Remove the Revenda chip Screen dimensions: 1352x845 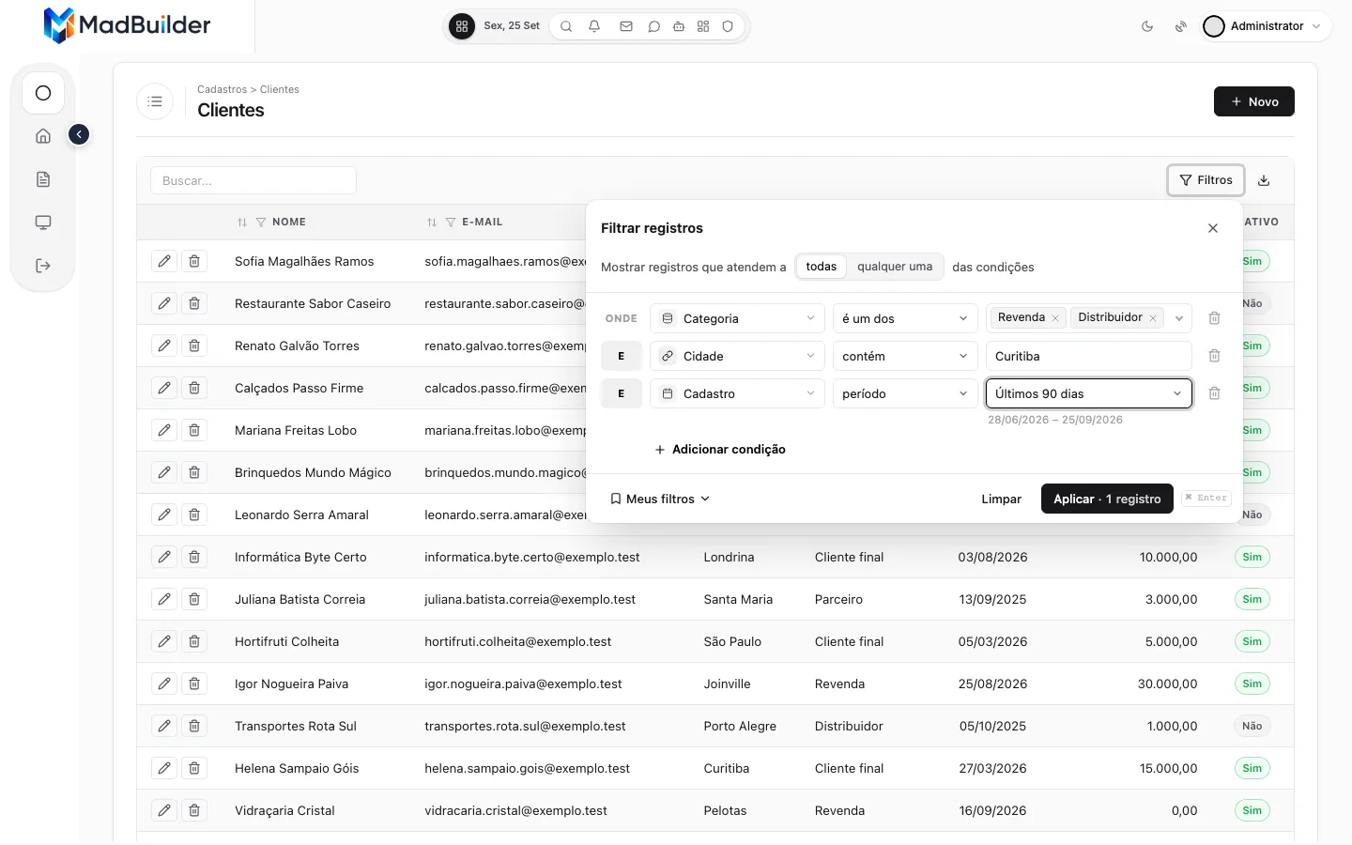point(1055,318)
